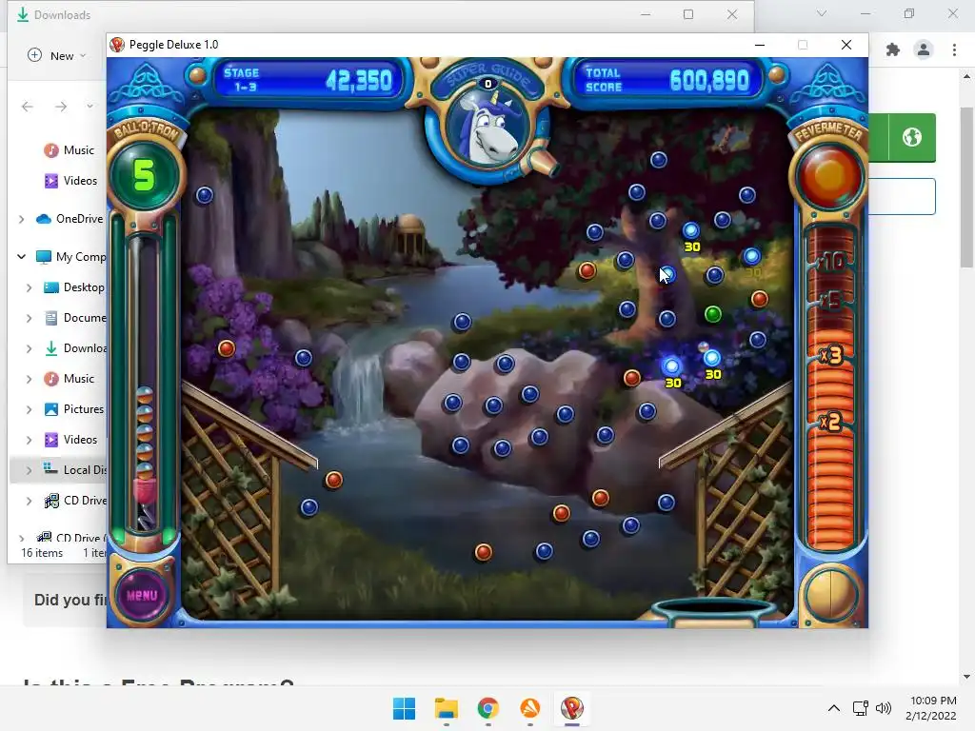Click the Peggle Deluxe title bar icon
975x731 pixels.
click(x=117, y=45)
